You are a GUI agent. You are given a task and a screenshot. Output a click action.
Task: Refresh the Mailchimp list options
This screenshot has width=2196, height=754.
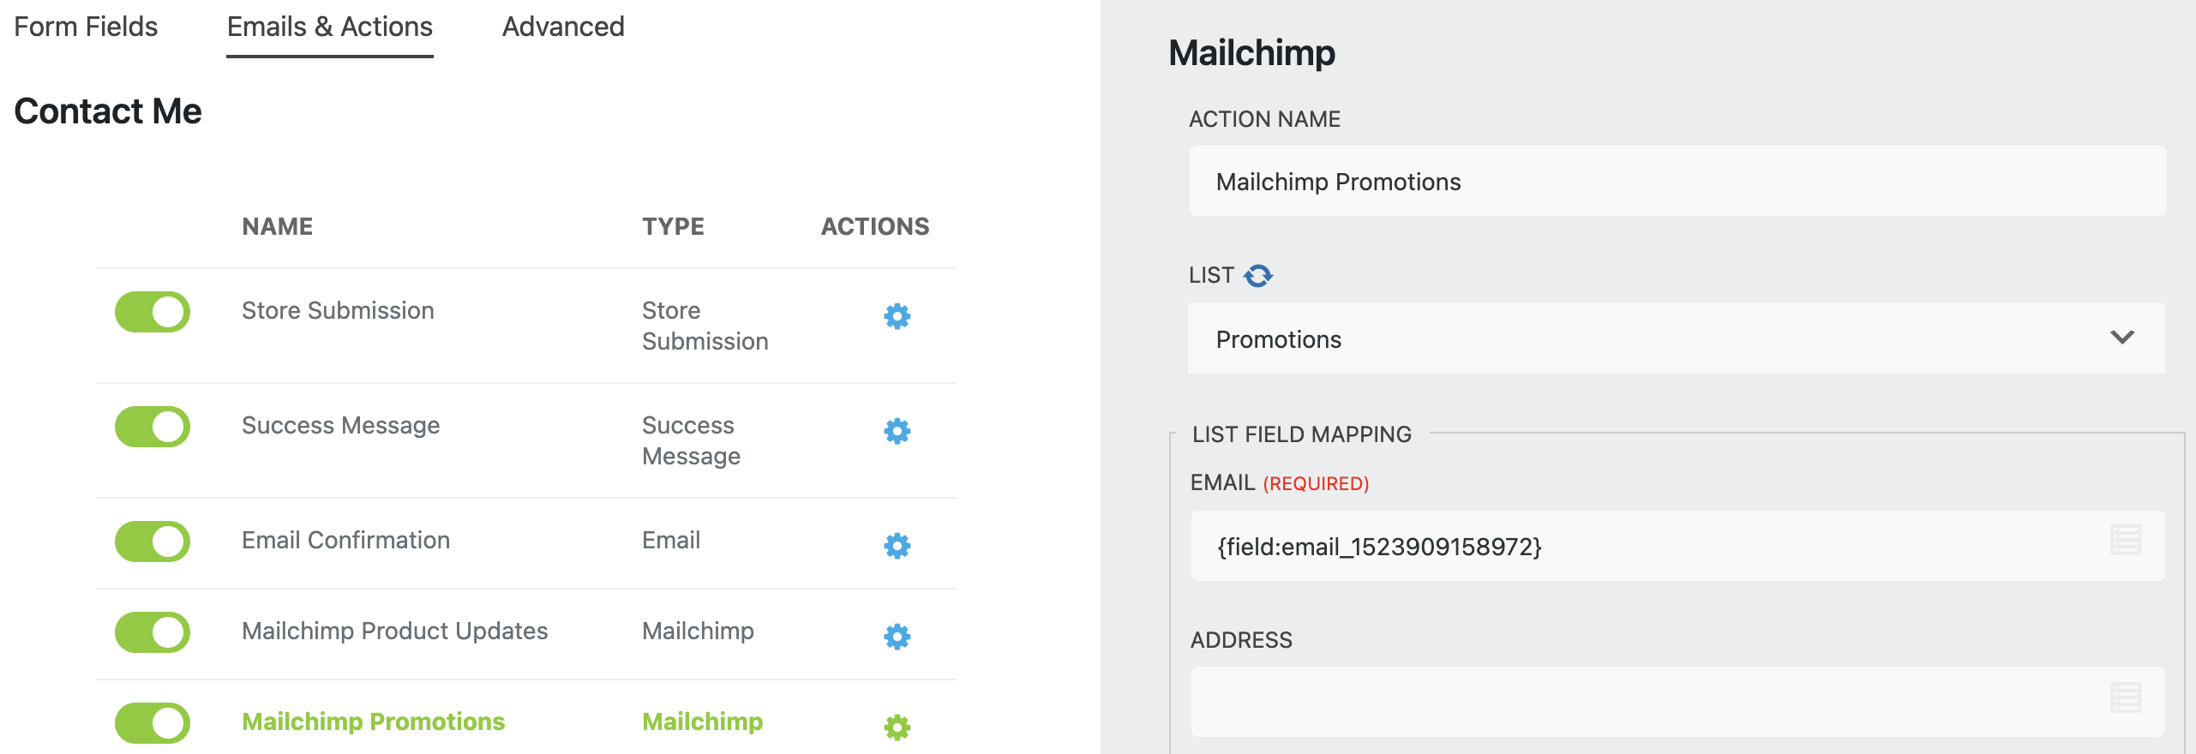click(1258, 276)
